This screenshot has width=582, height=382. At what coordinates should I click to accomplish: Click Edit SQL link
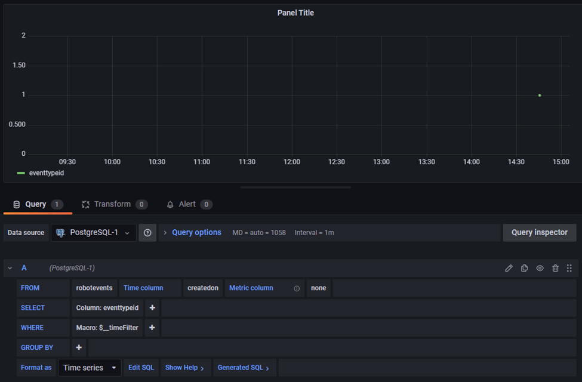[141, 368]
